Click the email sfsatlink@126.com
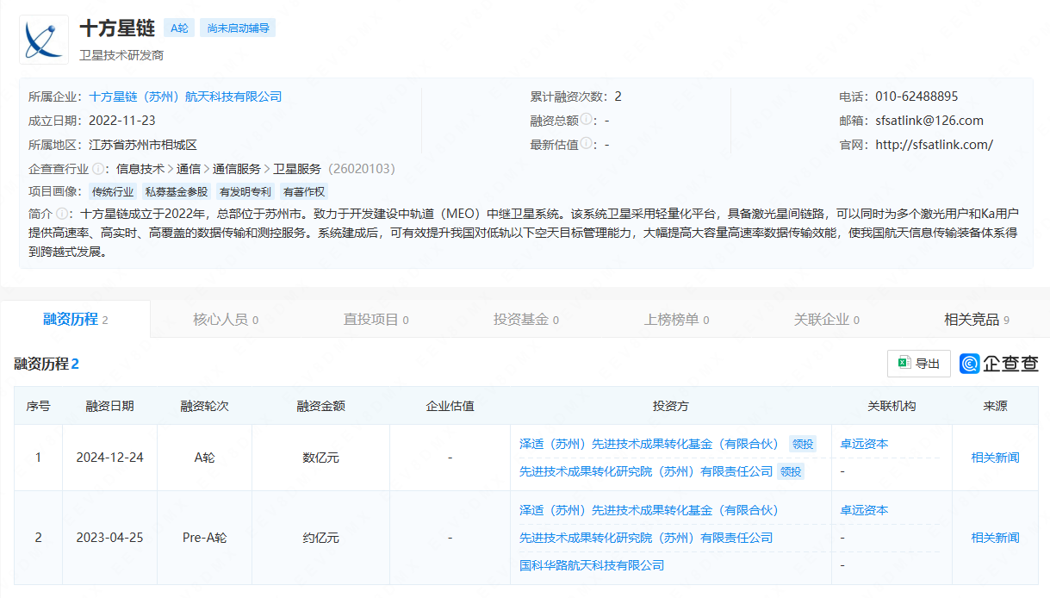The image size is (1050, 598). [929, 121]
